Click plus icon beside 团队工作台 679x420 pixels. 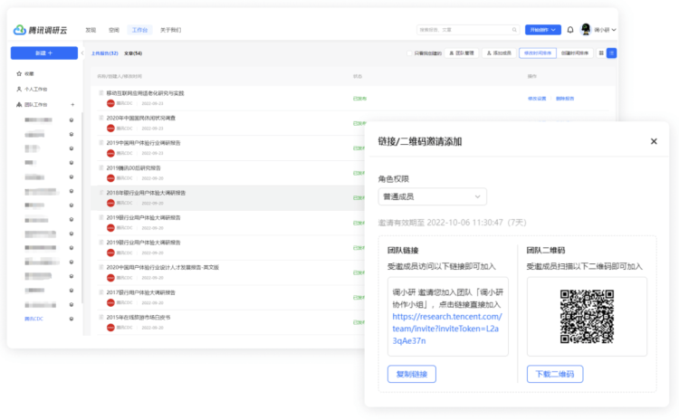pos(72,105)
